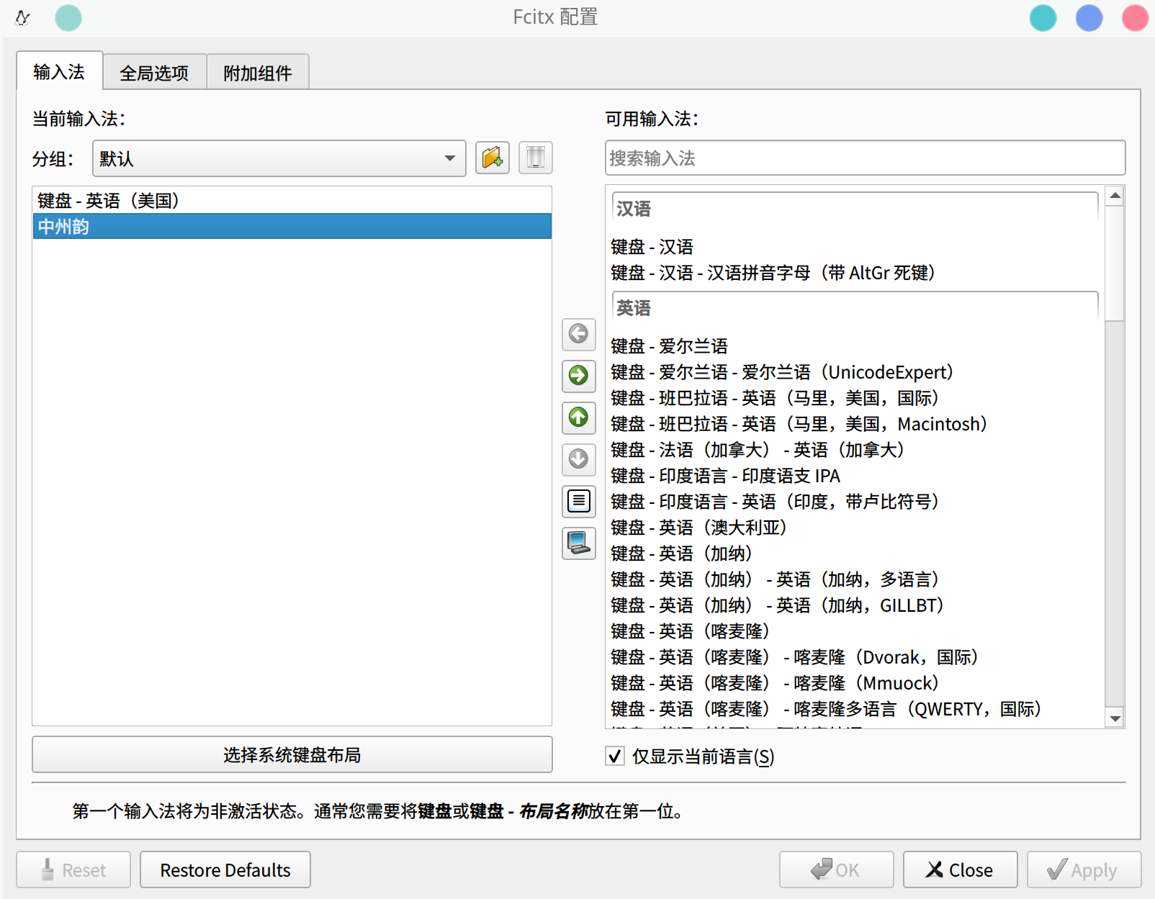Click the delete group trash icon
Screen dimensions: 1155x899
(x=535, y=158)
